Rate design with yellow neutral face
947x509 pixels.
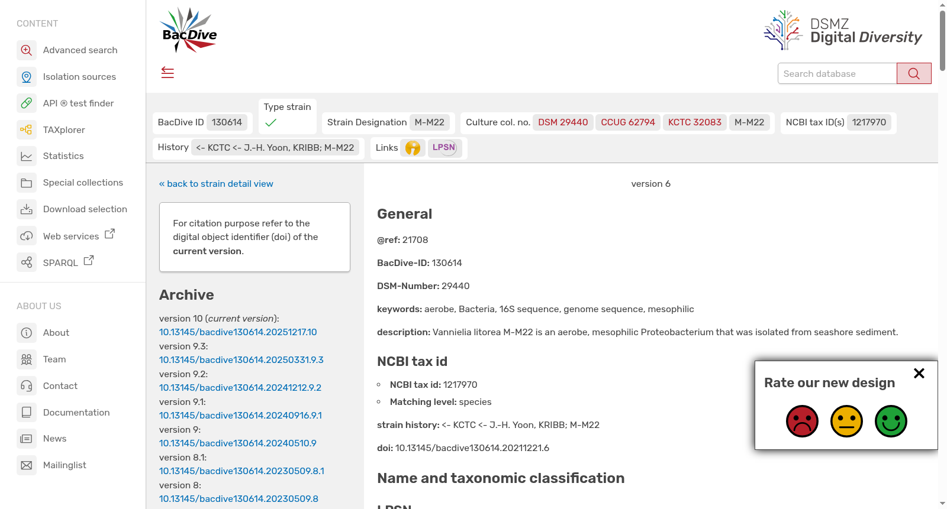tap(846, 422)
